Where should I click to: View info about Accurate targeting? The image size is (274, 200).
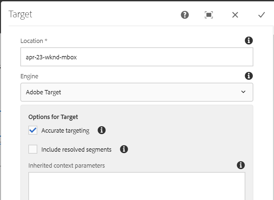point(102,130)
